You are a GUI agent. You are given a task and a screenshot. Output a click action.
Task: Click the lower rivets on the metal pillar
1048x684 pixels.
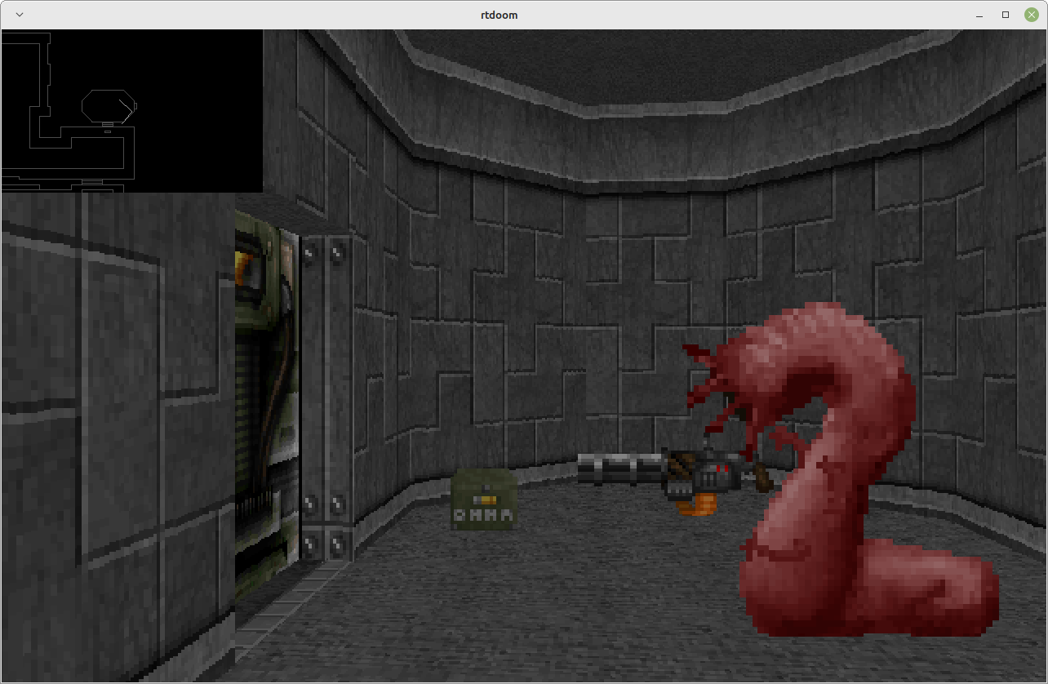324,522
